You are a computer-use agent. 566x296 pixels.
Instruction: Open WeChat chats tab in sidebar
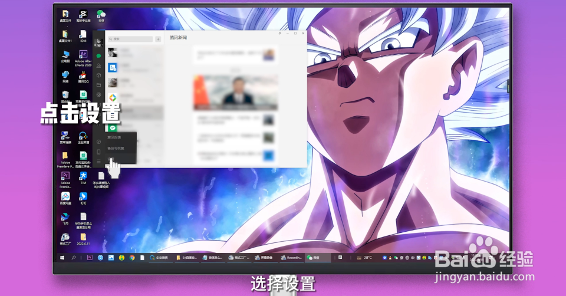[98, 55]
